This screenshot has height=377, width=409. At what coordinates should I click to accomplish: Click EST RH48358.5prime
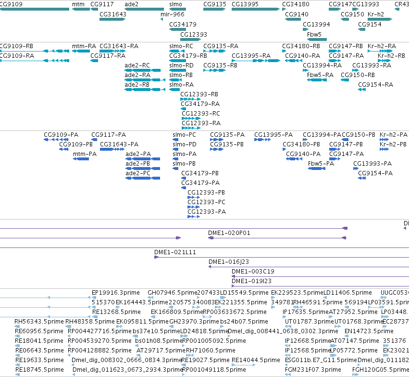[68, 326]
